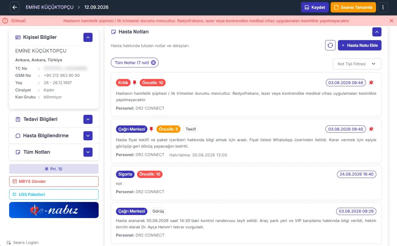397x246 pixels.
Task: Open USS Paketleri
Action: 54,194
